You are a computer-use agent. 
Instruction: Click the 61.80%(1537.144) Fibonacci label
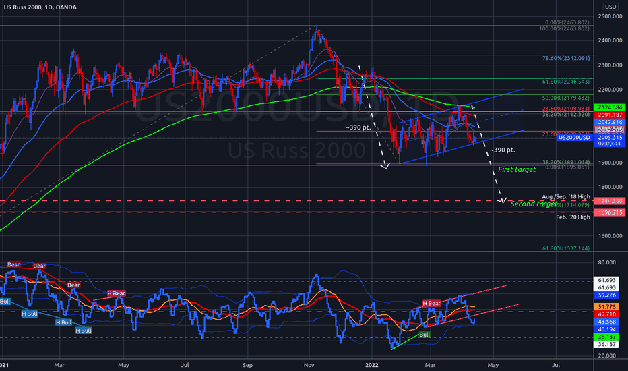click(x=566, y=248)
